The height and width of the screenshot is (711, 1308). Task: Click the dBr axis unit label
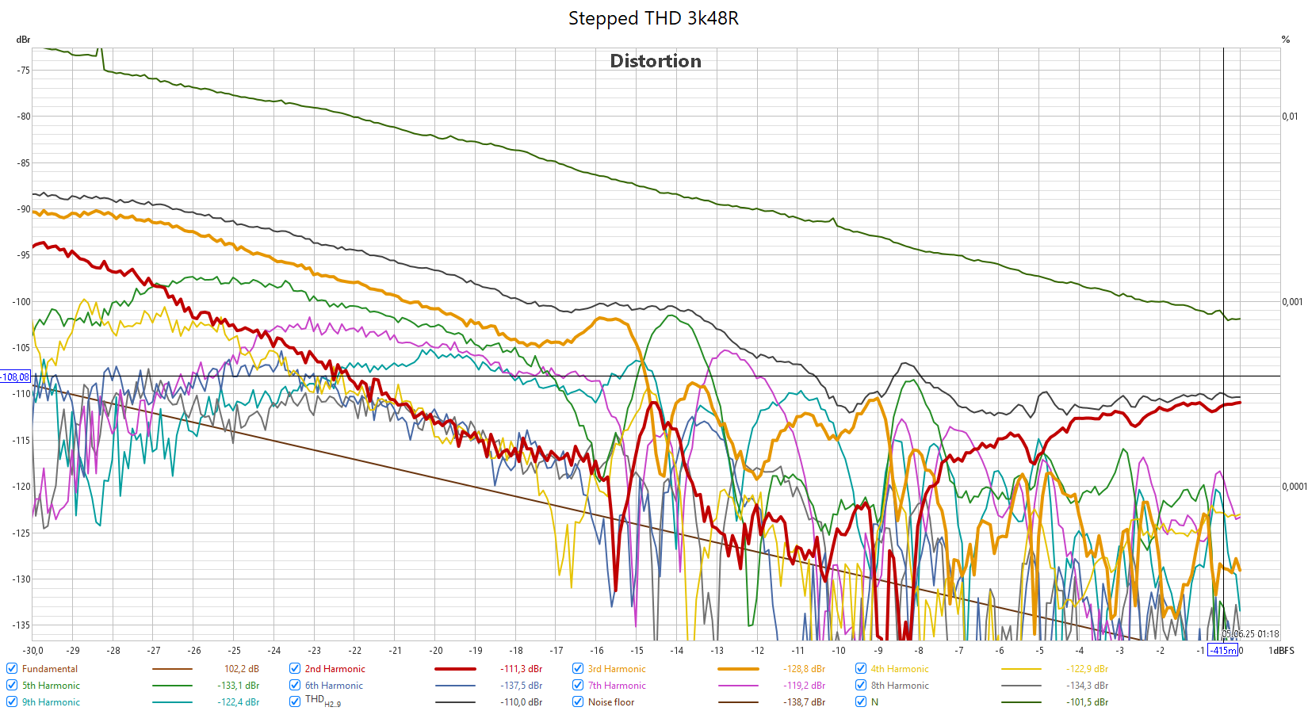[x=23, y=40]
